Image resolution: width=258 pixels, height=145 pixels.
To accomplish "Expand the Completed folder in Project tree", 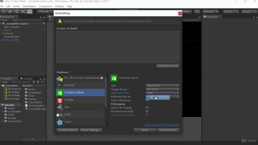I will [3, 112].
